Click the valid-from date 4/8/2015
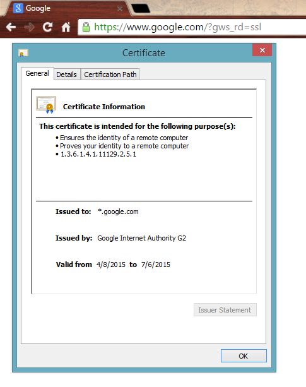 coord(110,265)
